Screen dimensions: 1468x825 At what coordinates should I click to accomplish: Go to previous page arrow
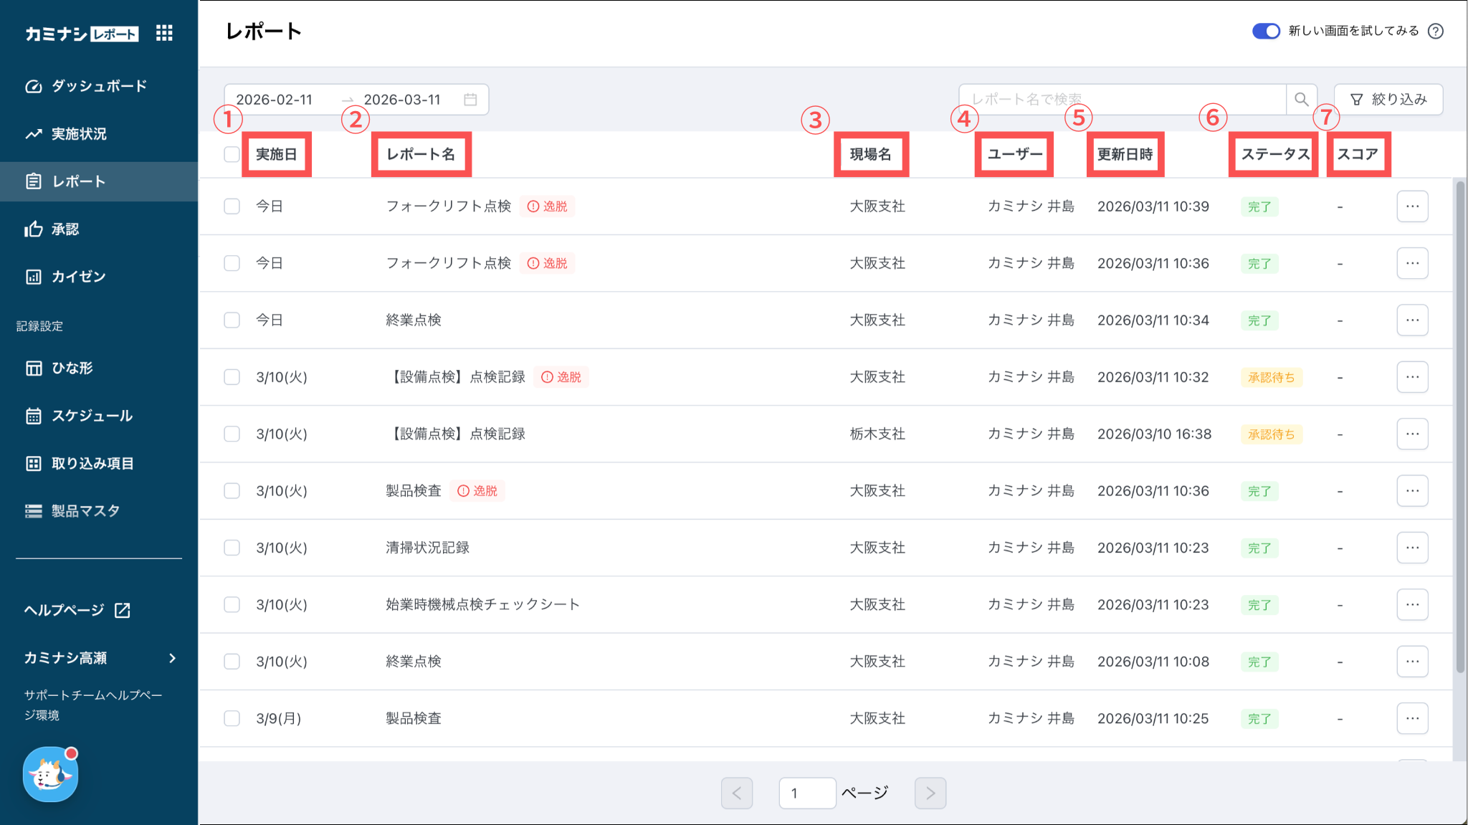click(737, 793)
